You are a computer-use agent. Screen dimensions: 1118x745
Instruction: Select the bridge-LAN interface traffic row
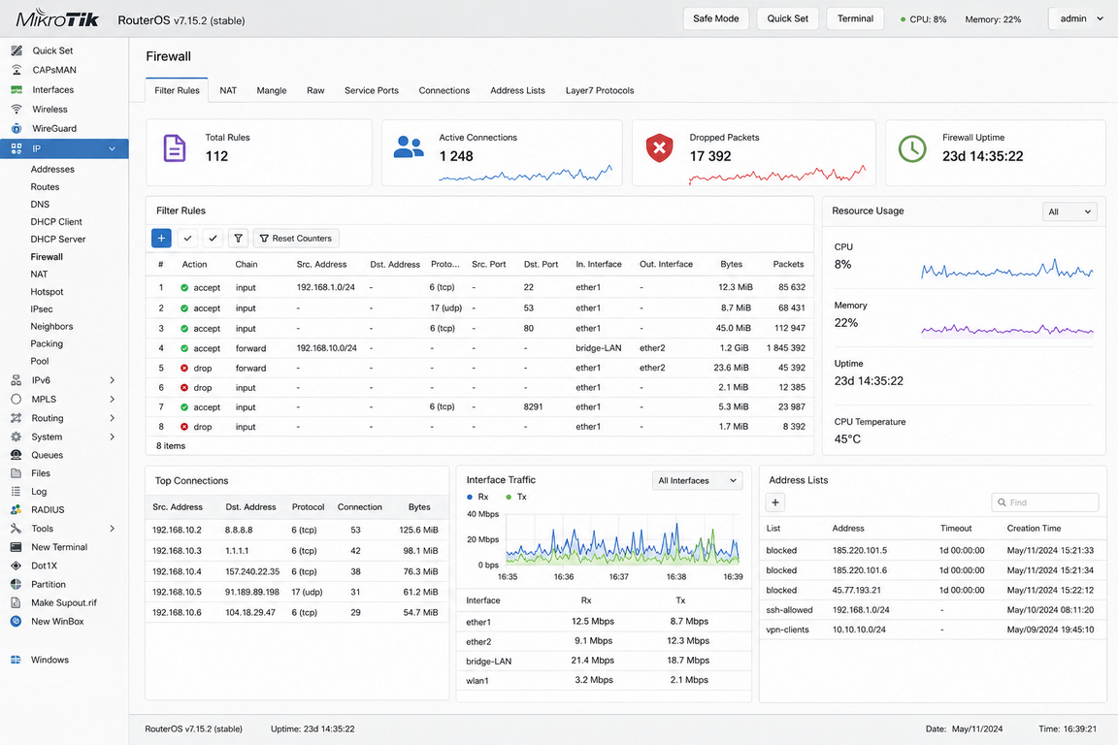click(x=604, y=661)
